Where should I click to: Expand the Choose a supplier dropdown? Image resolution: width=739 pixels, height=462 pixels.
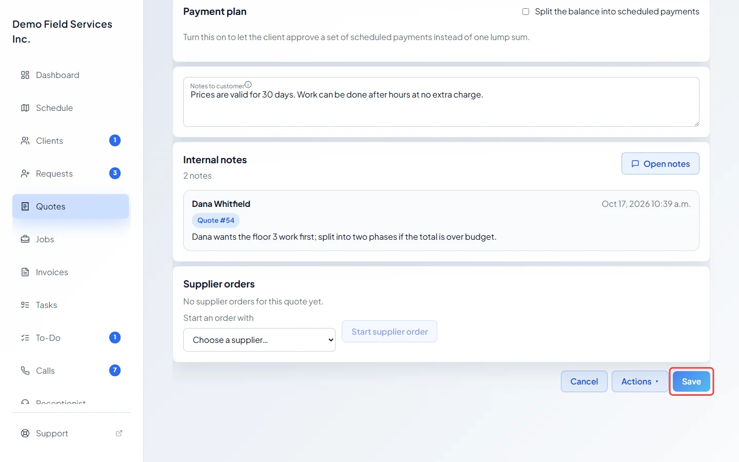pos(259,340)
